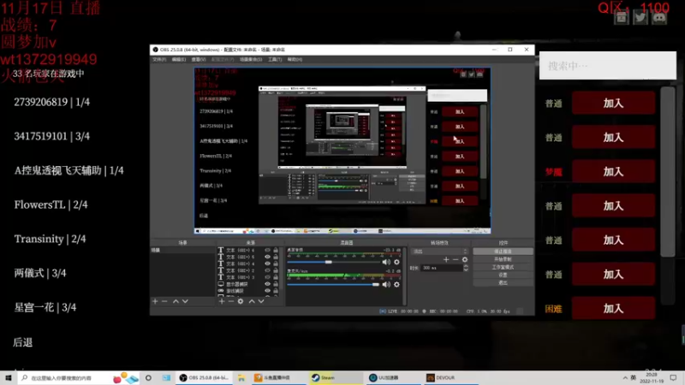The image size is (685, 385).
Task: Open the 编辑(E) menu in OBS
Action: [x=179, y=59]
